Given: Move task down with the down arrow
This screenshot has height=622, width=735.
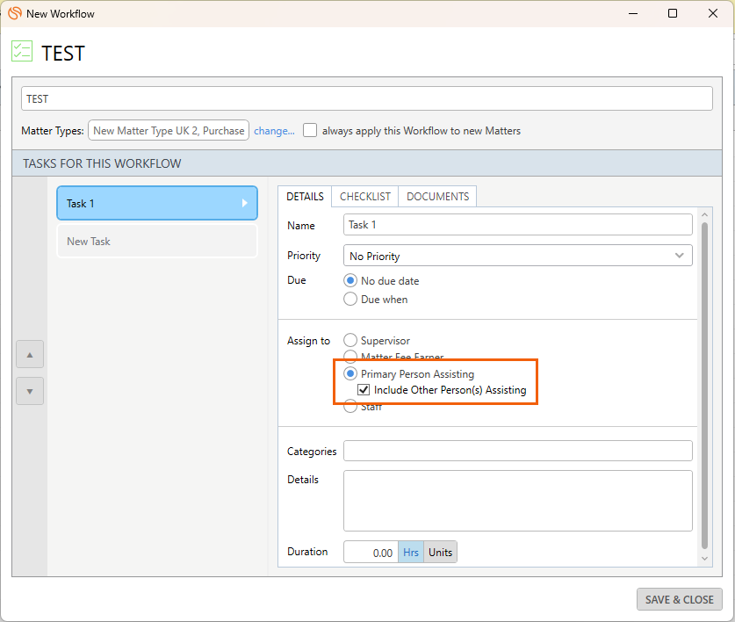Looking at the screenshot, I should point(30,391).
